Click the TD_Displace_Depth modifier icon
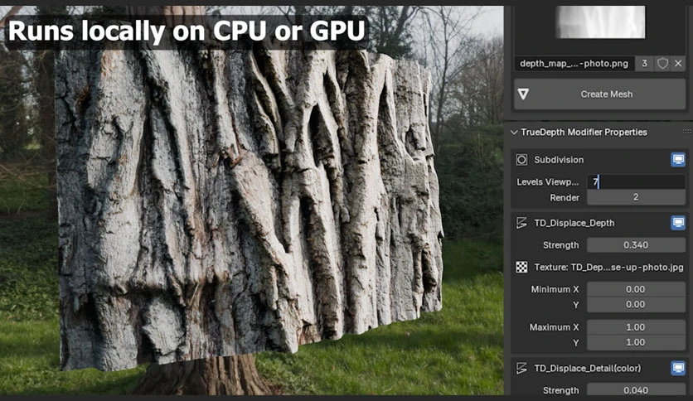Viewport: 693px width, 401px height. click(x=521, y=223)
